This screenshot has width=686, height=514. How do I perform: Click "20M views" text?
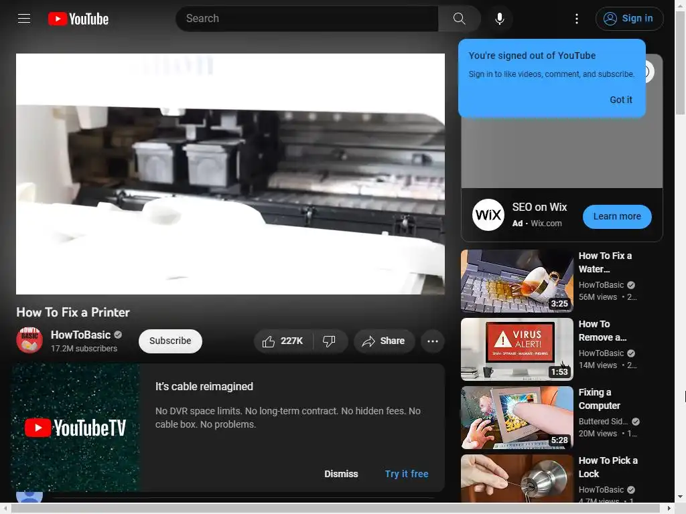point(598,433)
